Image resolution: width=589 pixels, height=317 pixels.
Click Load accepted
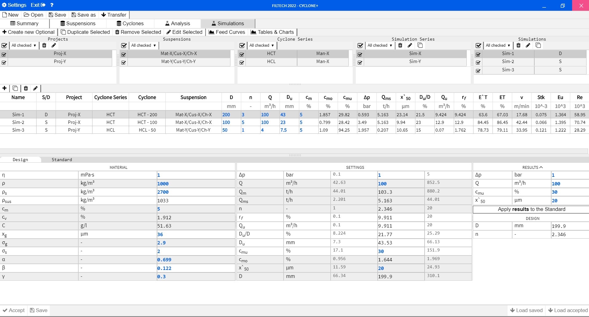click(568, 311)
